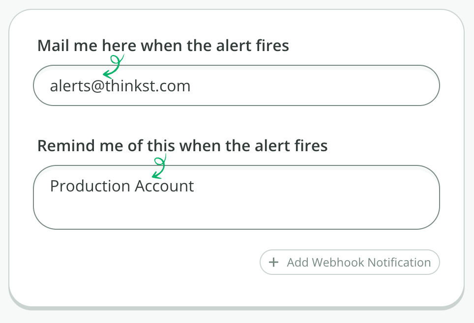Click empty space right of the memo text

320,186
